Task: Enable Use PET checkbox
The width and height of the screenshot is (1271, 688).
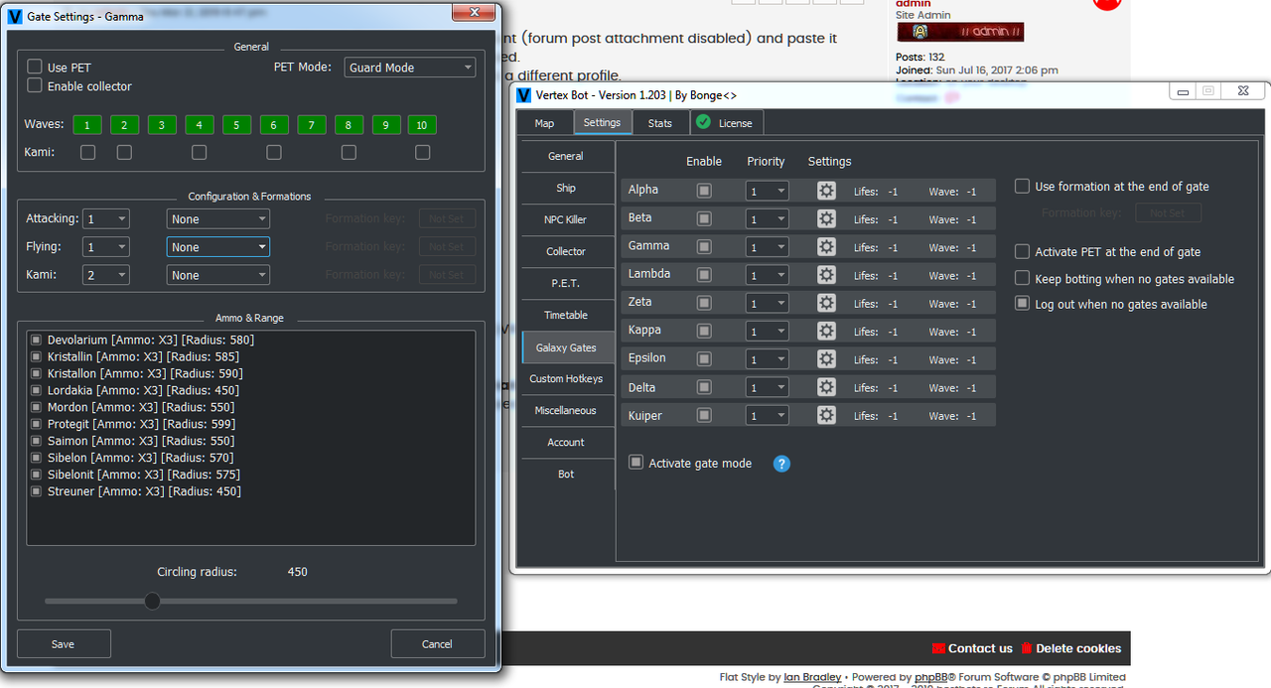Action: coord(35,68)
